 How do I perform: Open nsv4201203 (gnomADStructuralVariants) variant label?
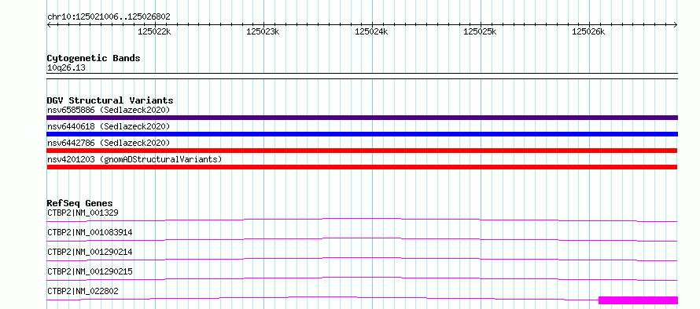pos(134,159)
